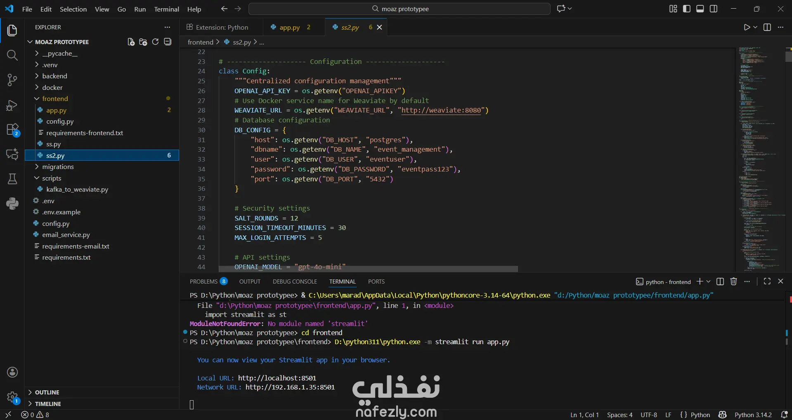Image resolution: width=792 pixels, height=420 pixels.
Task: Open the Testing flask view
Action: [12, 179]
